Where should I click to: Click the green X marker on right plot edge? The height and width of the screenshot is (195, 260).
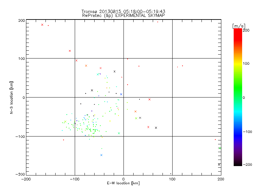[x=220, y=148]
